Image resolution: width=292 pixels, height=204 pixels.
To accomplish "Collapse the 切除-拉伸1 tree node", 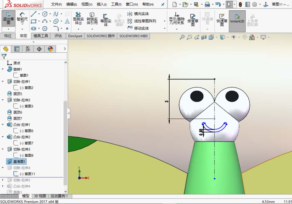I will tap(3, 81).
